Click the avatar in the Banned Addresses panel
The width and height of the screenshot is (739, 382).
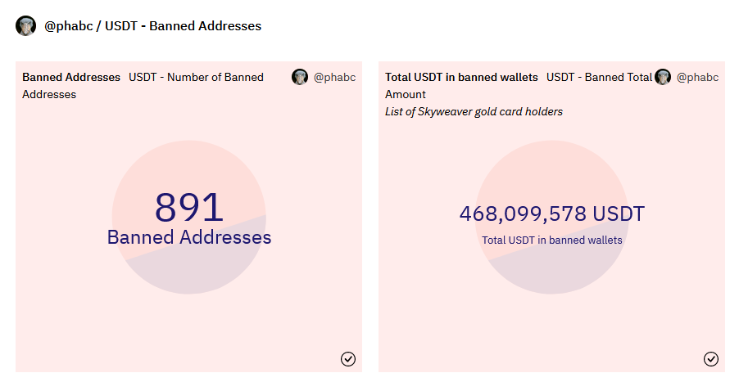(x=300, y=77)
